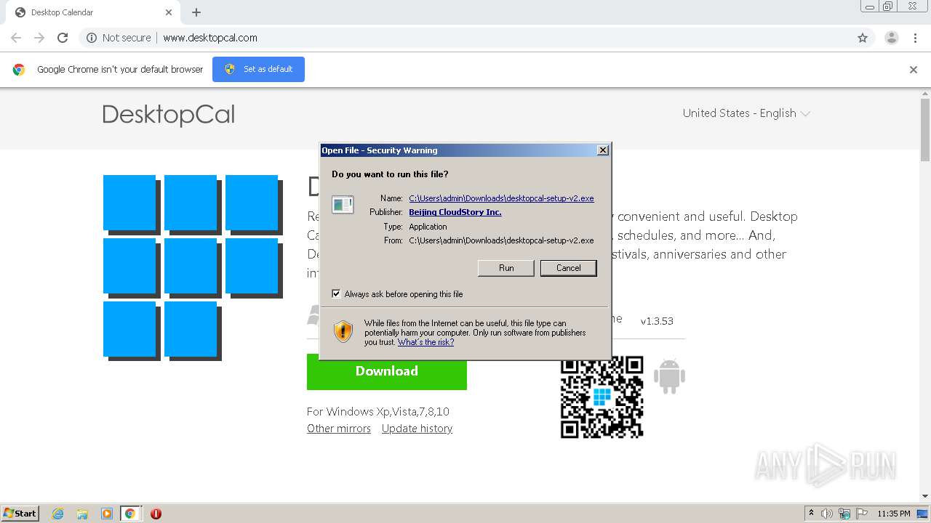Click Cancel in Security Warning dialog

pyautogui.click(x=569, y=268)
